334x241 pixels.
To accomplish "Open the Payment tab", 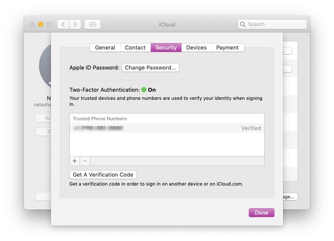I will point(227,47).
